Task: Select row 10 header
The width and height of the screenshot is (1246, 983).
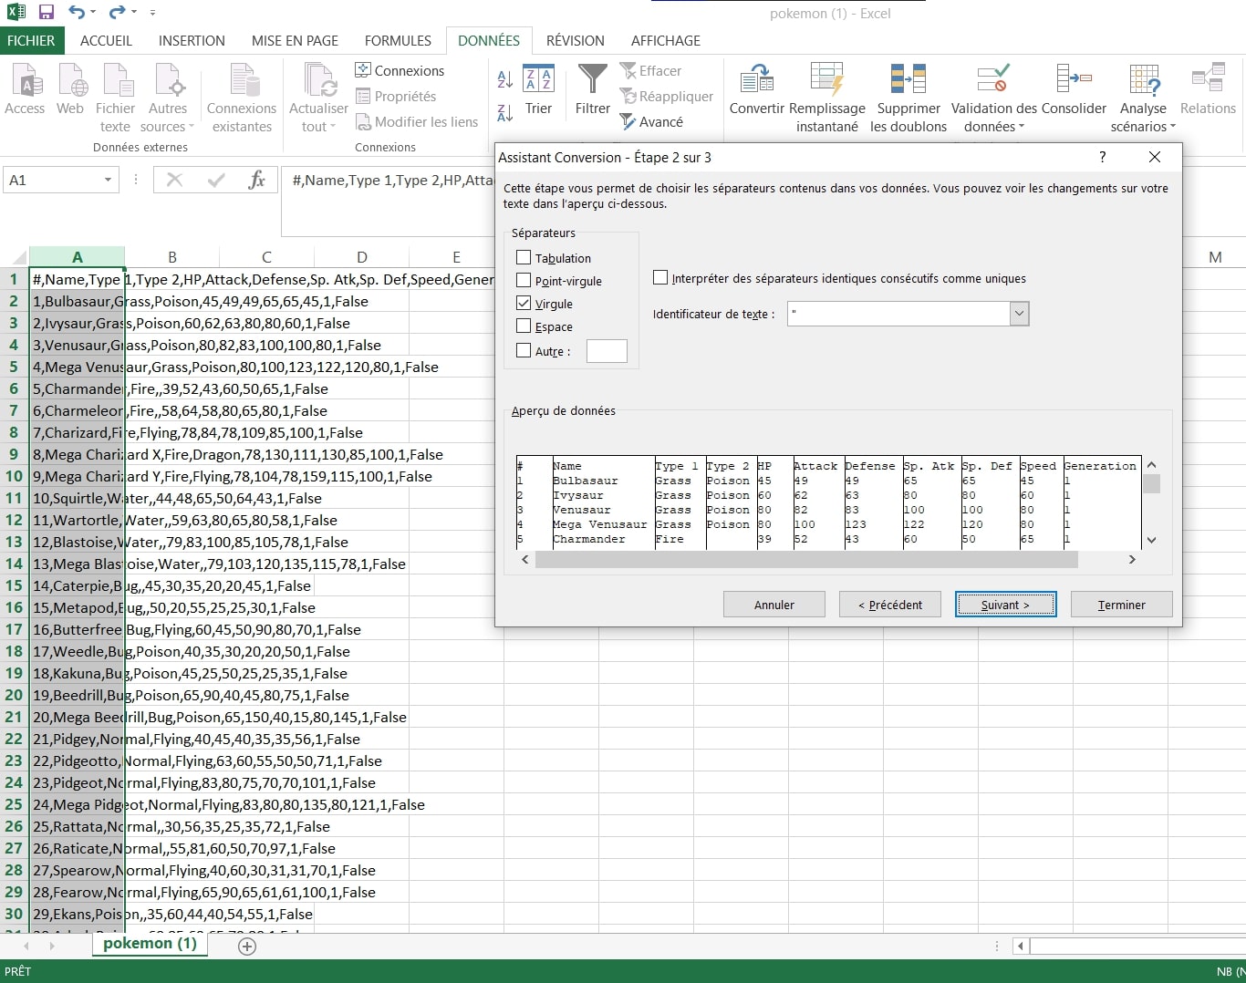Action: pyautogui.click(x=14, y=476)
